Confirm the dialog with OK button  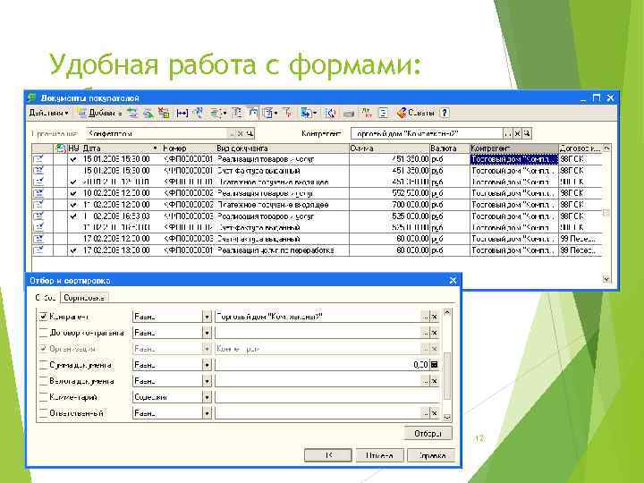click(x=327, y=455)
